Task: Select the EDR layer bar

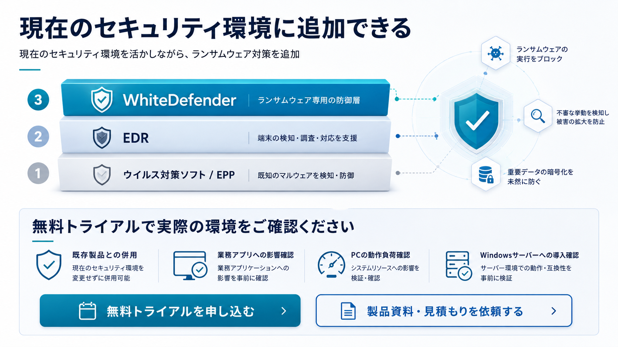Action: pyautogui.click(x=225, y=136)
